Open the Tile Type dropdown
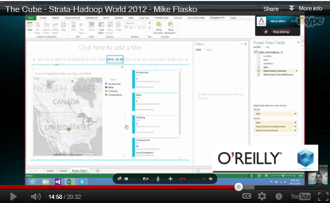The image size is (330, 203). [81, 28]
